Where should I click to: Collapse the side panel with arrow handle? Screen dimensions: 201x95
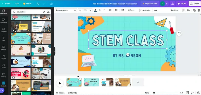coord(54,51)
